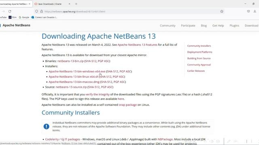Open the PGP keys 'here' link

click(121, 99)
